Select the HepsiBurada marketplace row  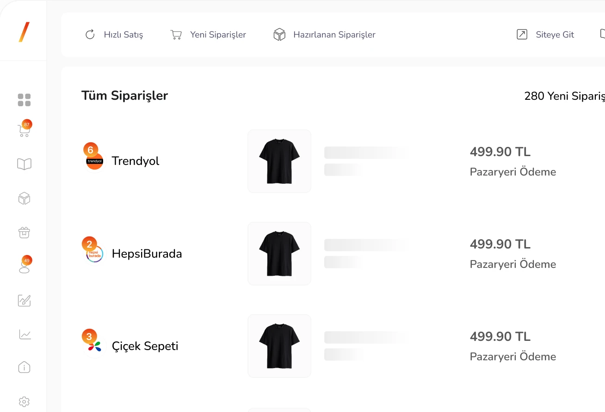pos(147,254)
